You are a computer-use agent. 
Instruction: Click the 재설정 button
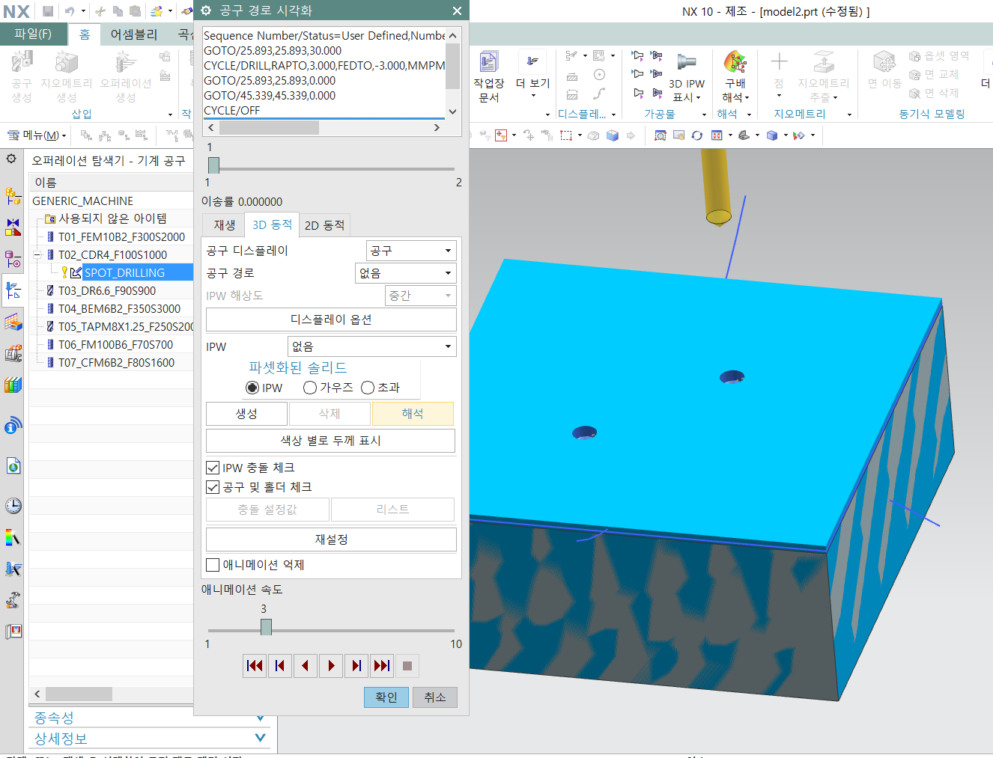click(331, 540)
